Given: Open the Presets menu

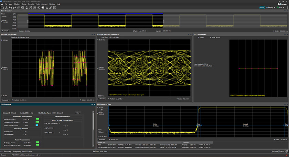Looking at the screenshot, I should 31,4.
